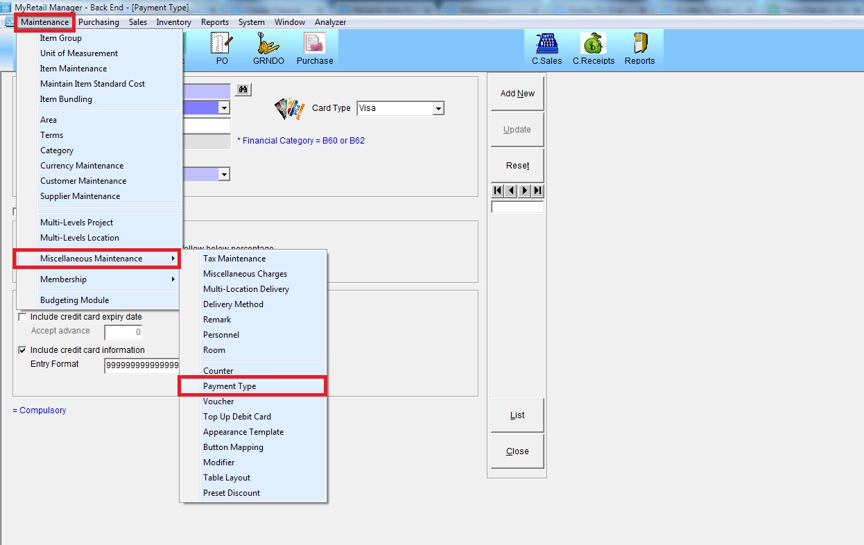
Task: Go to the last record arrow
Action: [x=537, y=191]
